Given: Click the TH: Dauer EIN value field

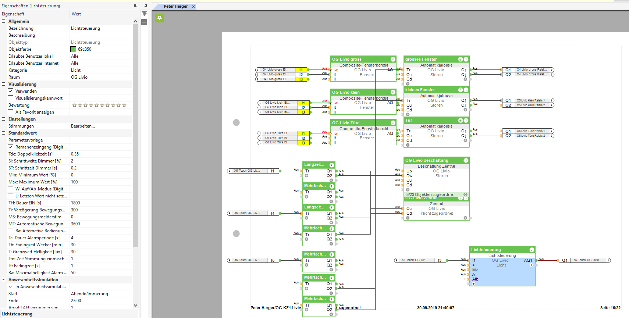Looking at the screenshot, I should point(99,203).
